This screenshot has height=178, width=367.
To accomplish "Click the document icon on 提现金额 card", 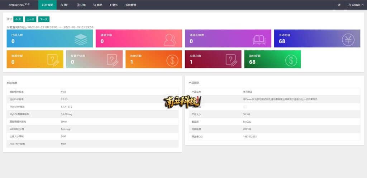I will point(53,60).
